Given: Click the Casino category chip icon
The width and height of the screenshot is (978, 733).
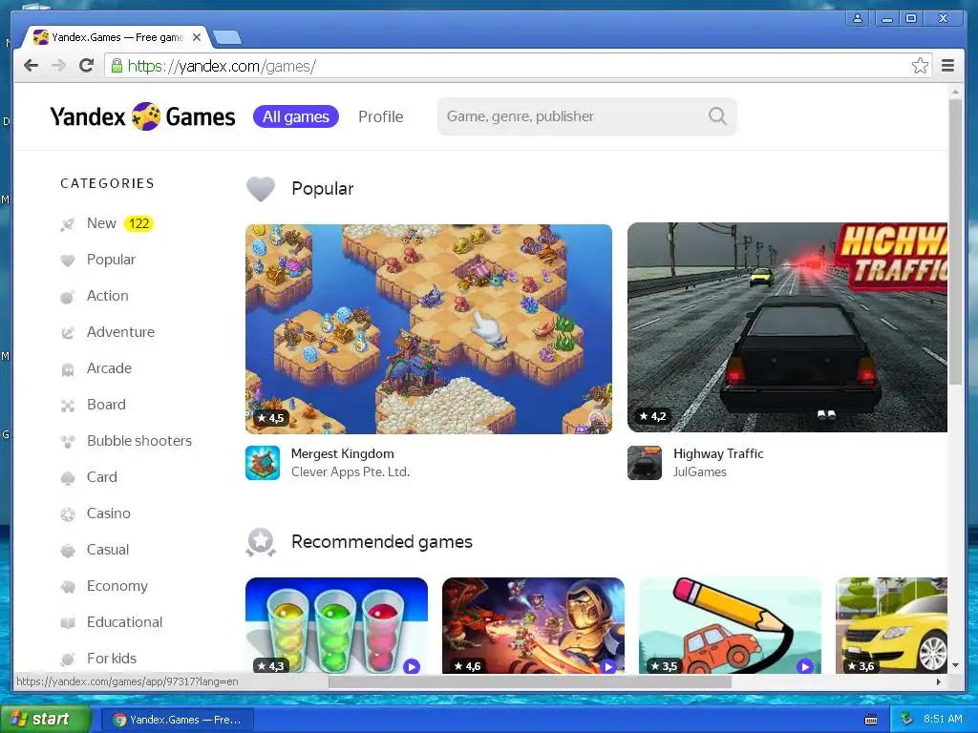Looking at the screenshot, I should click(68, 513).
